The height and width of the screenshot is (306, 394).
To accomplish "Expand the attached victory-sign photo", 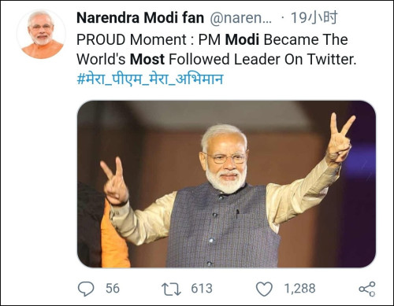I will 226,184.
